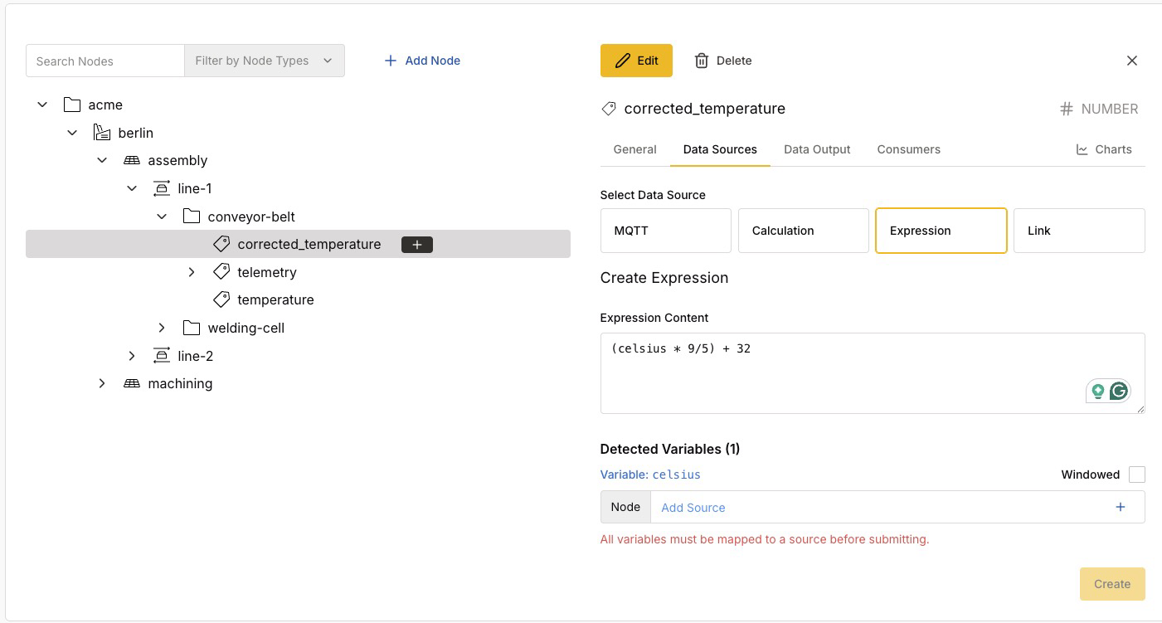Click the plus badge beside corrected_temperature

[417, 245]
